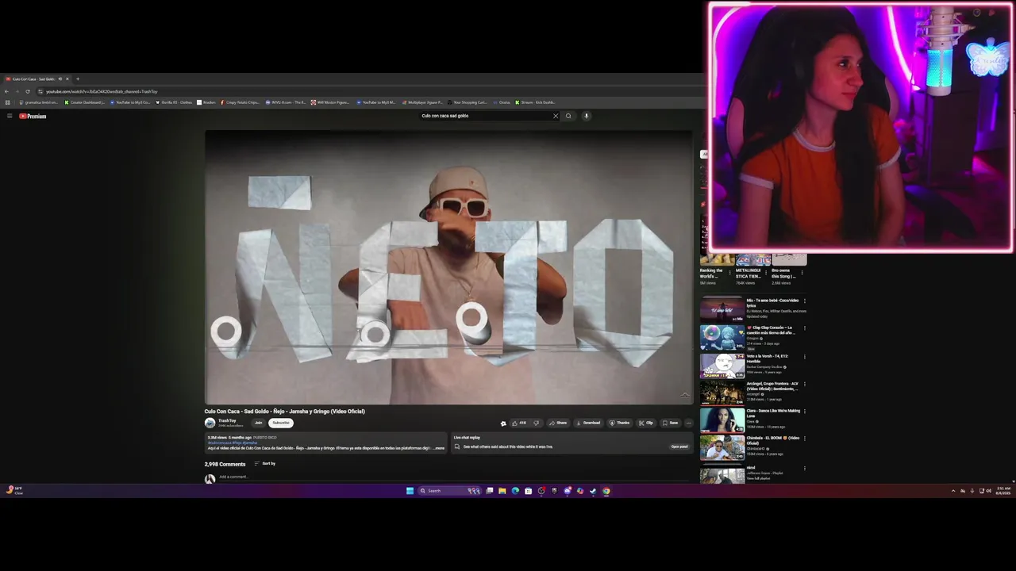Click the Join membership button
This screenshot has height=571, width=1016.
click(x=258, y=423)
